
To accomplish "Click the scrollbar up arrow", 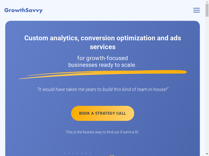I will [207, 2].
